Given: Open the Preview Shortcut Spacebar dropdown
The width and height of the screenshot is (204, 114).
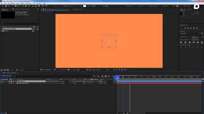Looking at the screenshot, I should (190, 34).
